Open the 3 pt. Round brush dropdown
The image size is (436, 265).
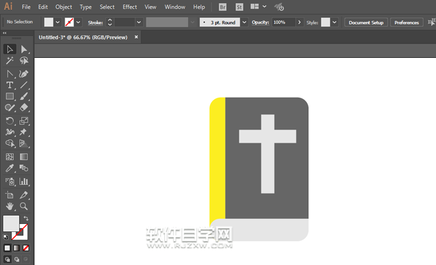coord(244,22)
